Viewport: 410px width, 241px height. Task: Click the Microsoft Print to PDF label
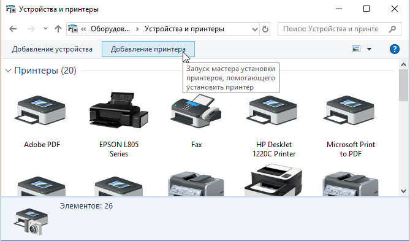(x=351, y=149)
